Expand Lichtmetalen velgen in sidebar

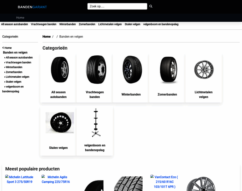(17, 77)
